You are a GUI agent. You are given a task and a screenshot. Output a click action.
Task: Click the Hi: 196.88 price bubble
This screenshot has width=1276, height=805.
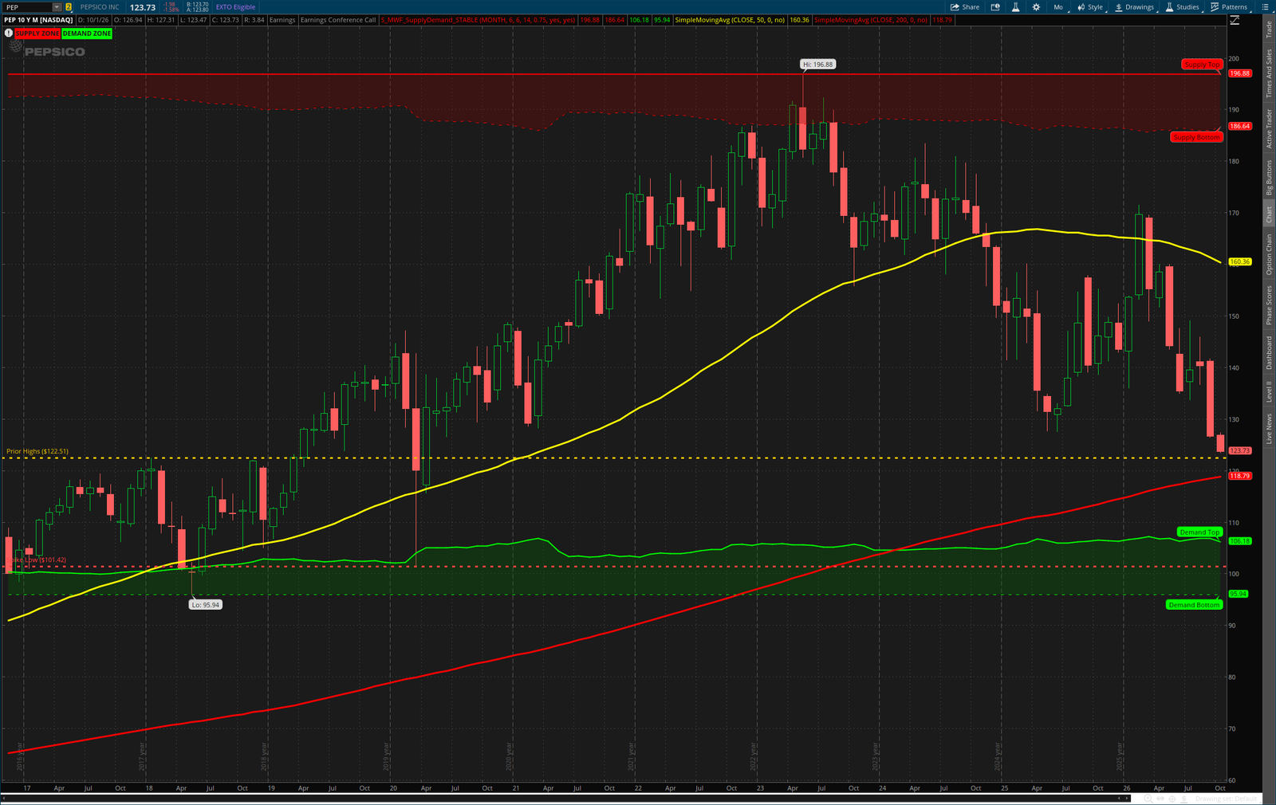click(818, 65)
